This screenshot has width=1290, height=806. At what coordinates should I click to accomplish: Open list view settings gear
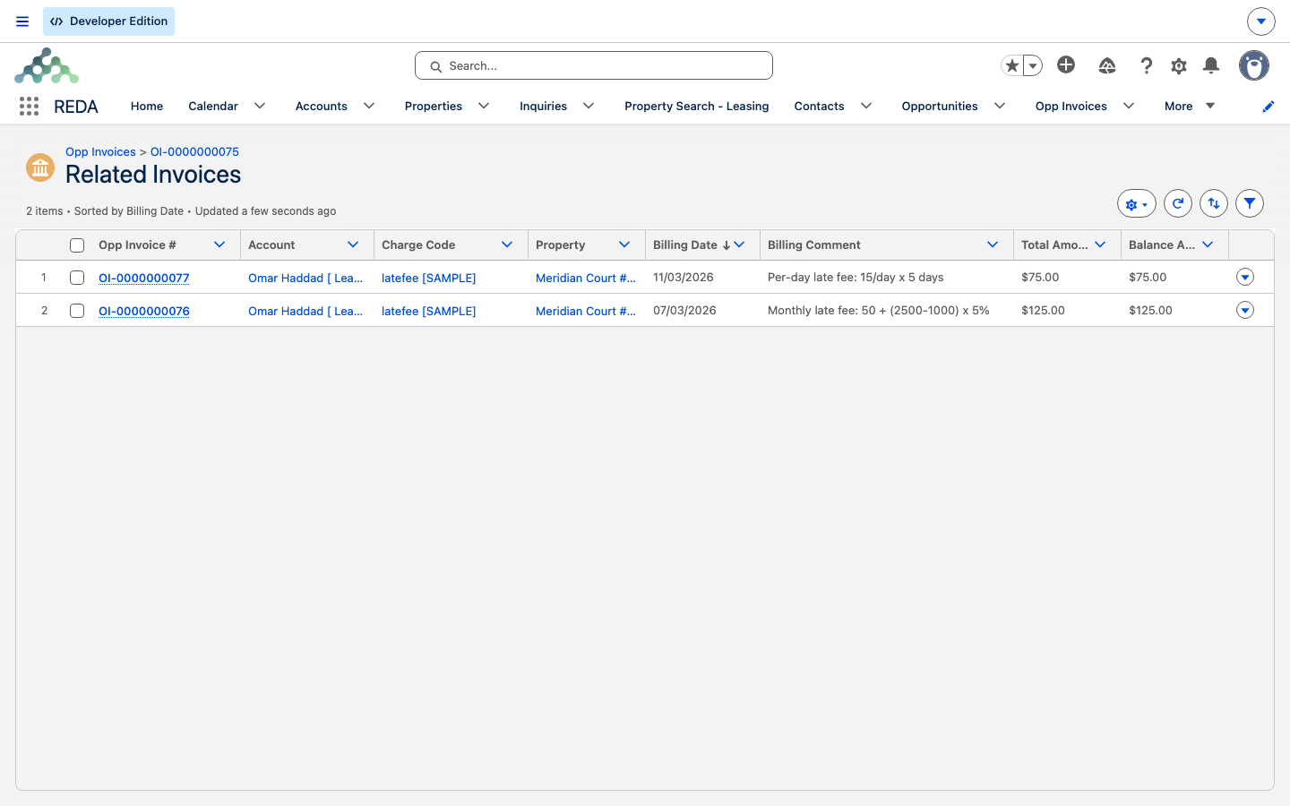(1136, 204)
